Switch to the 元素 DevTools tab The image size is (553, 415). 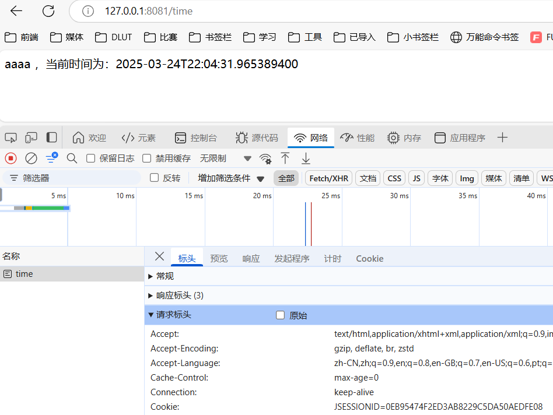click(x=139, y=138)
